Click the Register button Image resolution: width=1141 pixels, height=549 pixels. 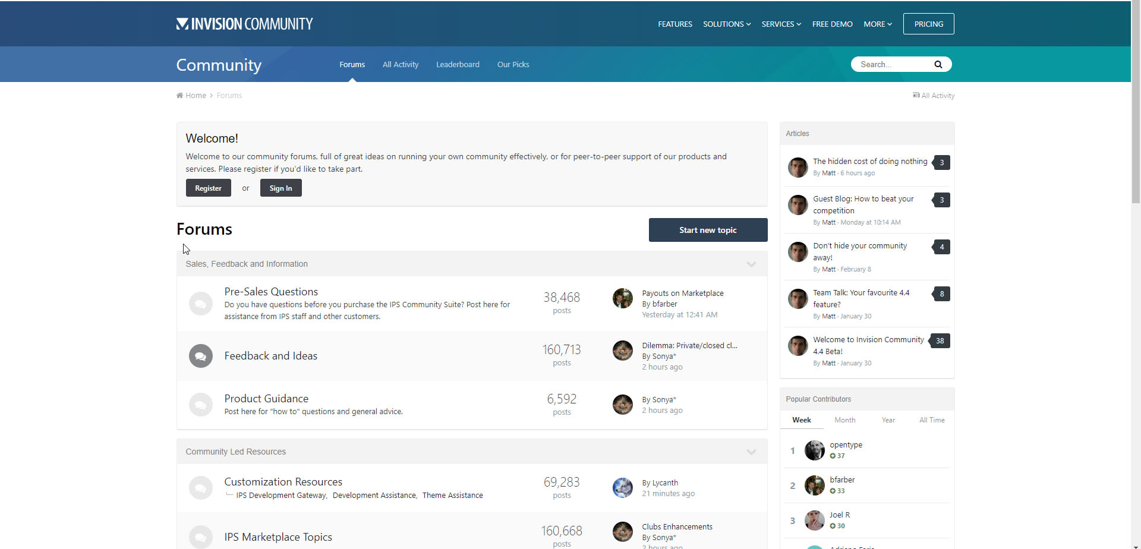click(x=208, y=188)
